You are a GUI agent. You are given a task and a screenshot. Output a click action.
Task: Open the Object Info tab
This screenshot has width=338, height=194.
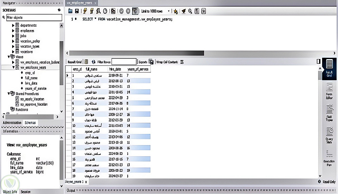[10, 192]
